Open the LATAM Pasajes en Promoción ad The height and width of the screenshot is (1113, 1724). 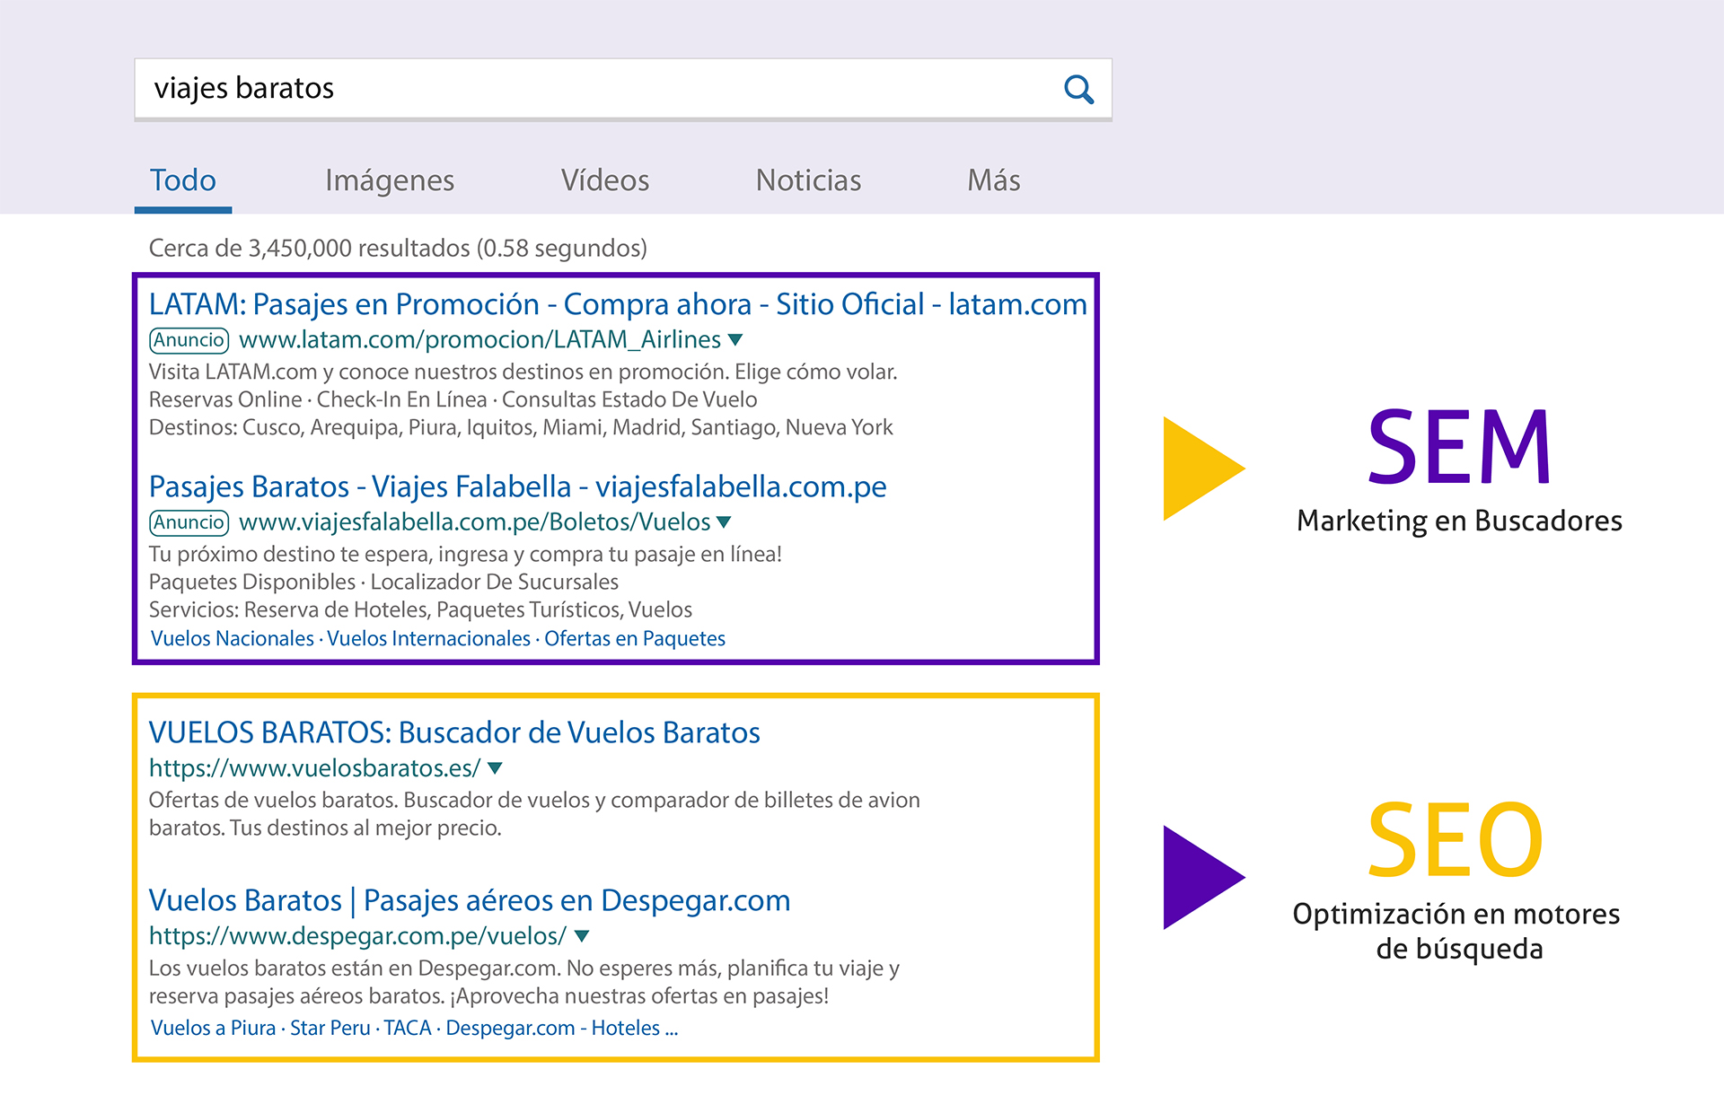coord(618,304)
